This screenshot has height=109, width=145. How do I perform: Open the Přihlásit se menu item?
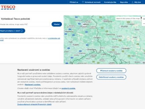[74, 2]
